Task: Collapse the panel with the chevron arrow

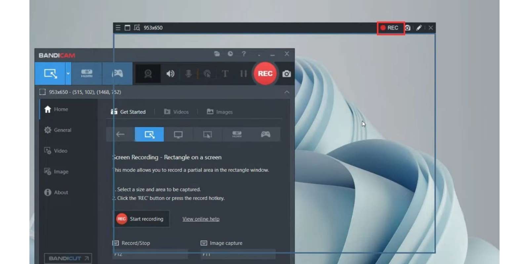Action: click(287, 92)
